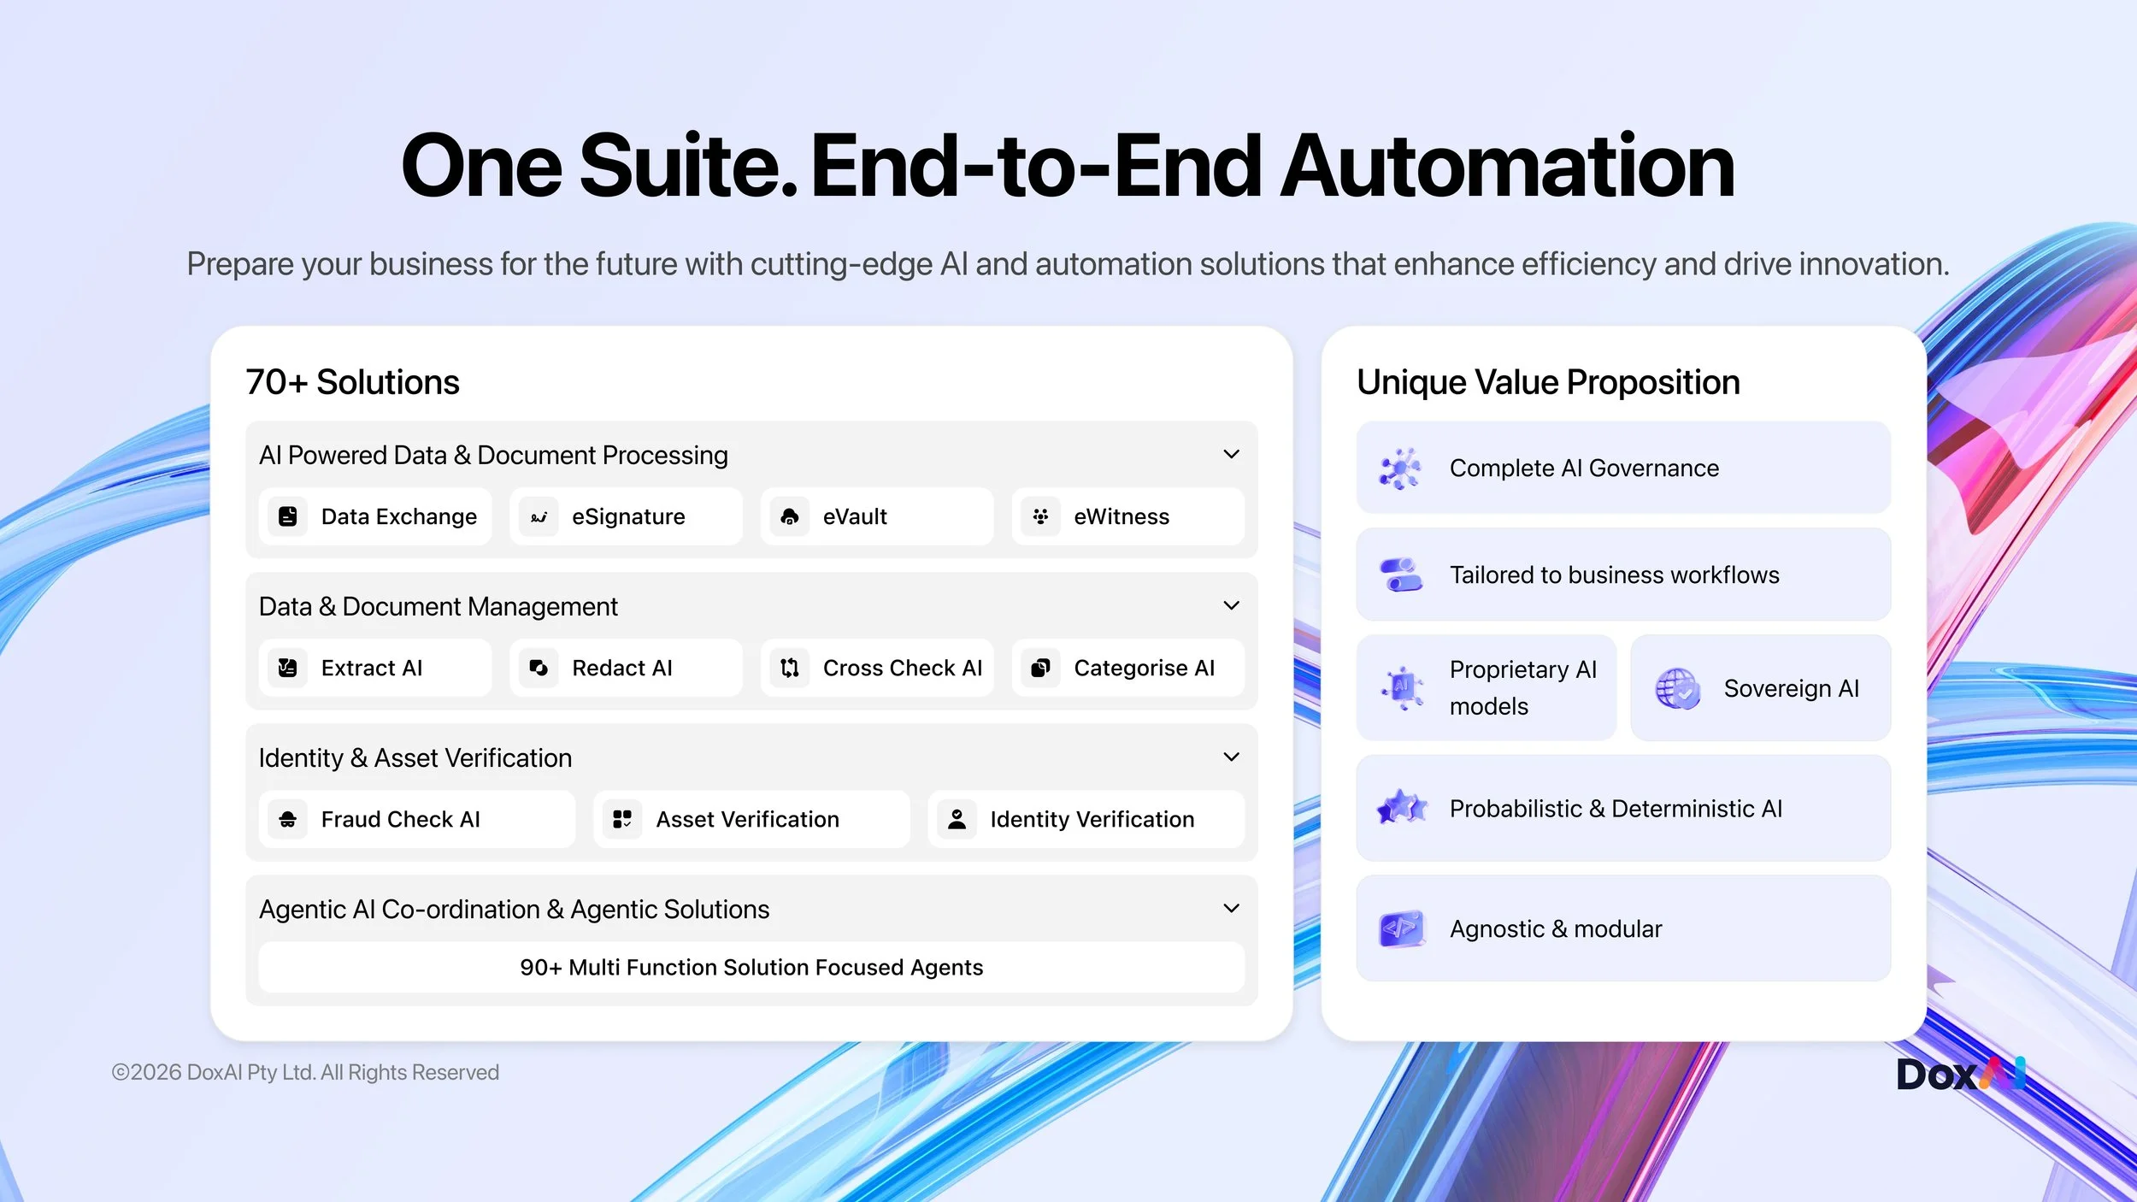The width and height of the screenshot is (2137, 1202).
Task: Click the Redact AI icon
Action: pyautogui.click(x=539, y=668)
